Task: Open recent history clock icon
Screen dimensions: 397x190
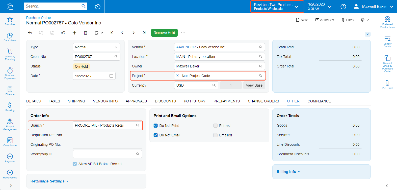Action: (98, 7)
